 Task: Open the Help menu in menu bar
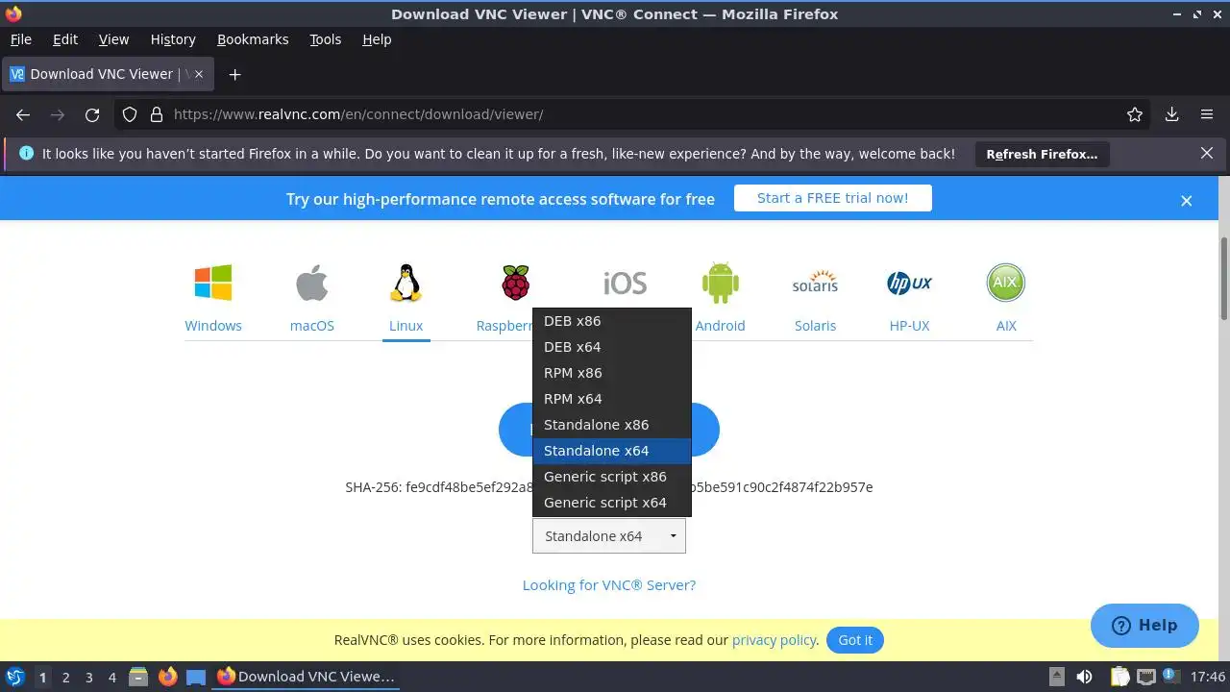tap(377, 39)
